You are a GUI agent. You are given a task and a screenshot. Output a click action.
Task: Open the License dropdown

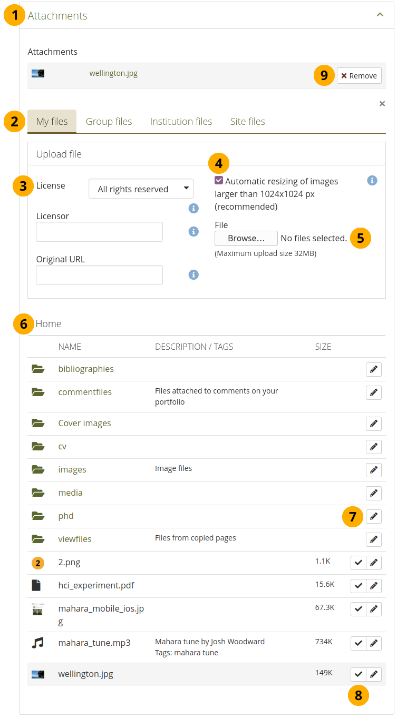click(141, 189)
